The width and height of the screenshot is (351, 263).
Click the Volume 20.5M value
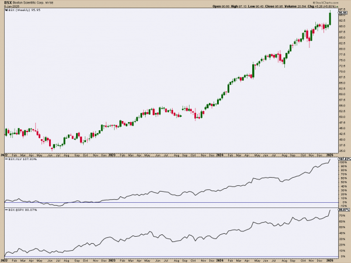295,6
